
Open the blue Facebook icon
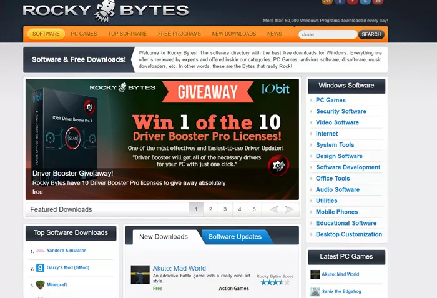coord(340,2)
